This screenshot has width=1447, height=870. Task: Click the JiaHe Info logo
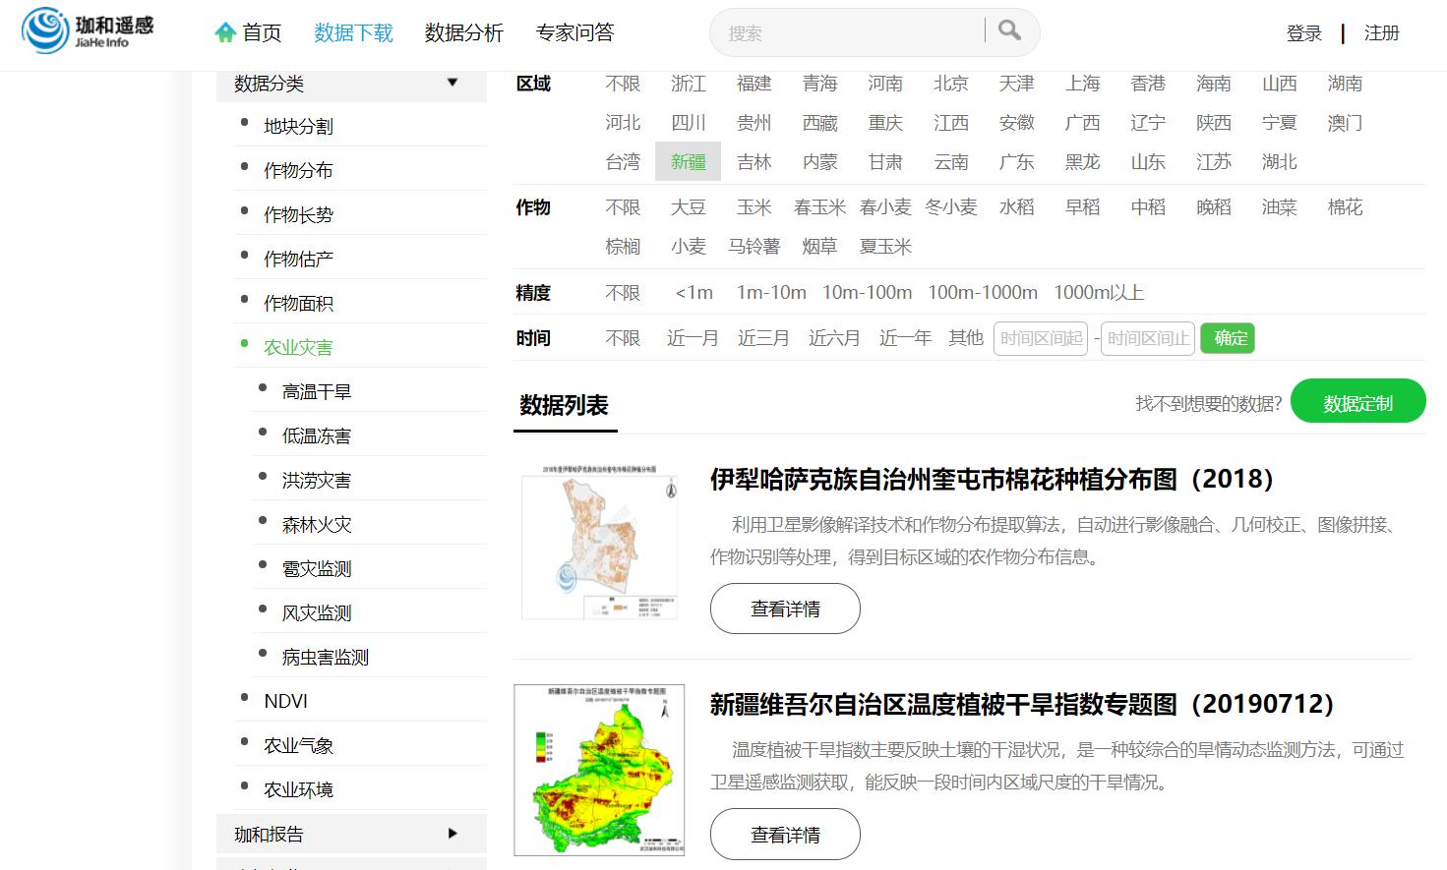coord(89,31)
